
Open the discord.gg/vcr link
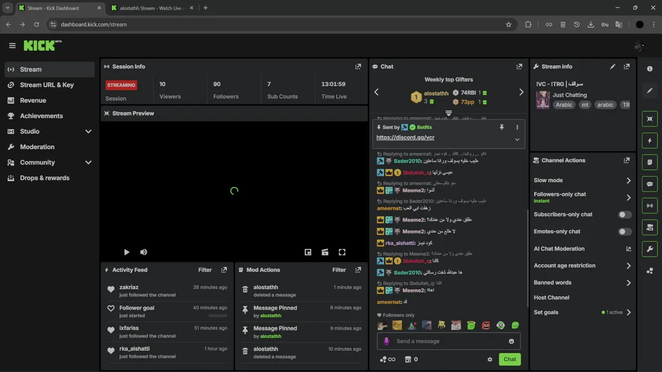[405, 137]
